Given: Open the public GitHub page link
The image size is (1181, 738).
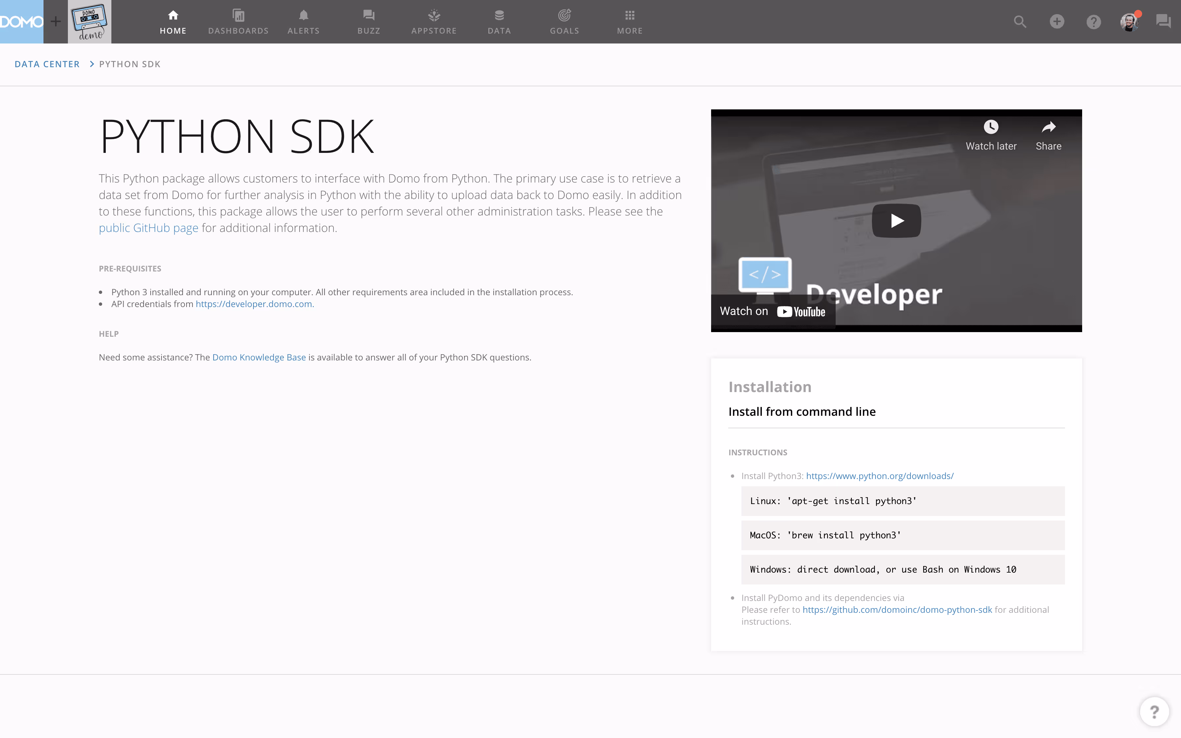Looking at the screenshot, I should pos(148,228).
